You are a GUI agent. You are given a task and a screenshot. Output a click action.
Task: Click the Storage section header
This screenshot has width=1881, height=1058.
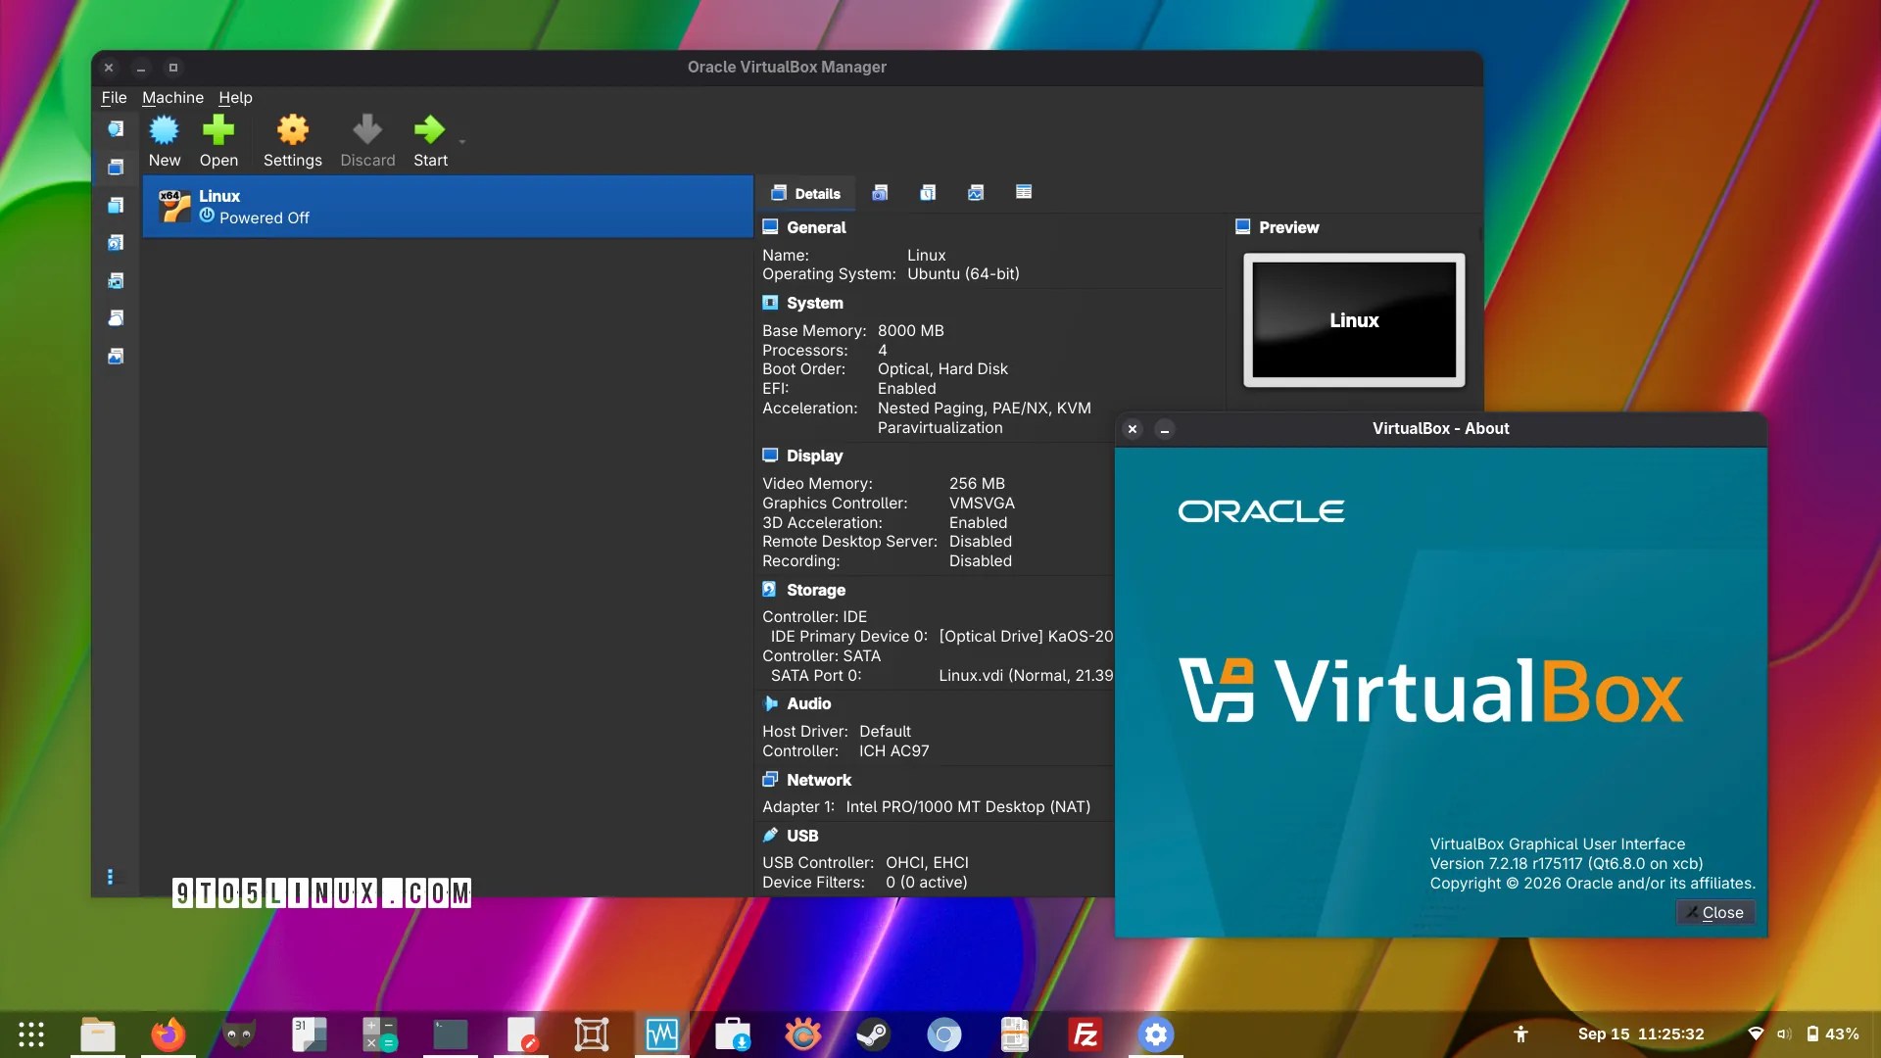[815, 590]
